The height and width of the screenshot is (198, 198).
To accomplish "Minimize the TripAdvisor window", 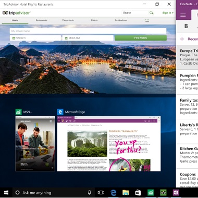I will (144, 4).
